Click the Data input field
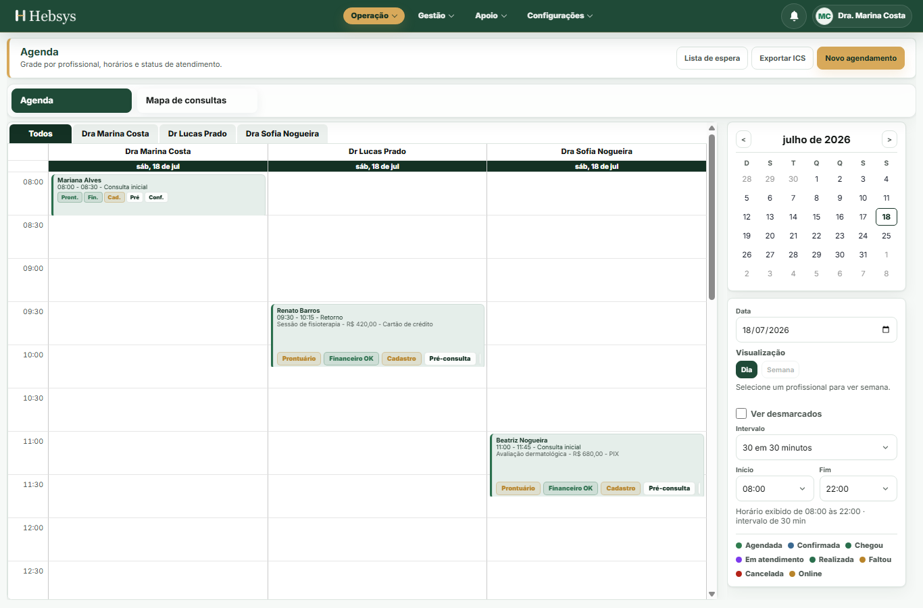The height and width of the screenshot is (608, 923). click(816, 330)
